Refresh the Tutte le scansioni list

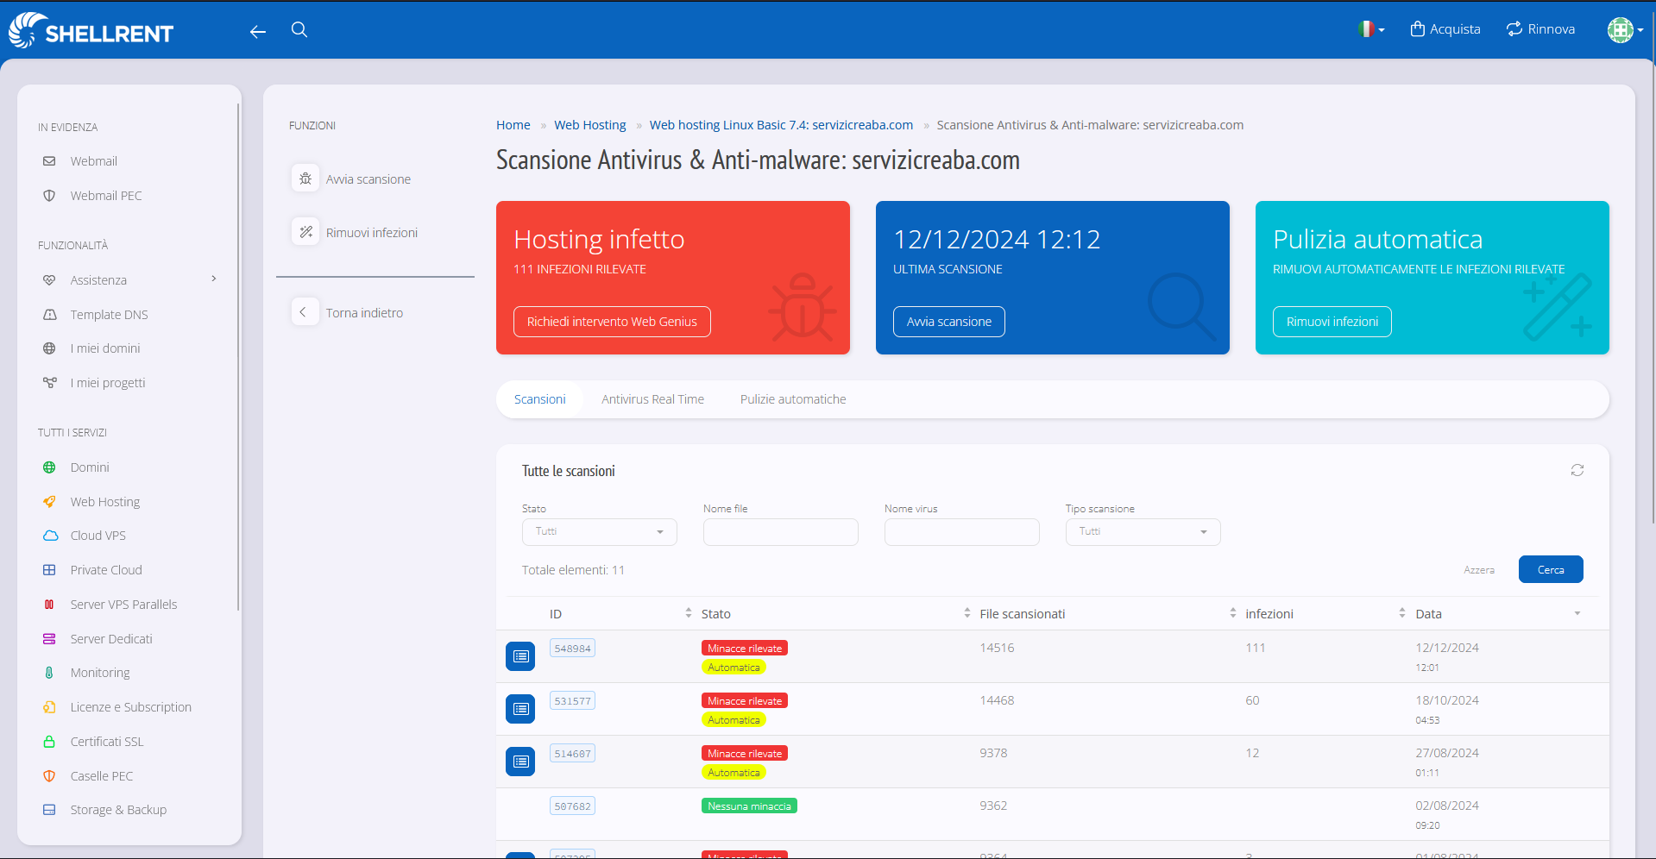[1577, 470]
